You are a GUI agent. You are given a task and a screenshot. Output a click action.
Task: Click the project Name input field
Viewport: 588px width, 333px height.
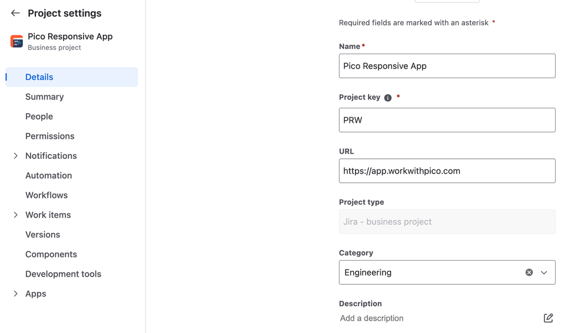(447, 66)
